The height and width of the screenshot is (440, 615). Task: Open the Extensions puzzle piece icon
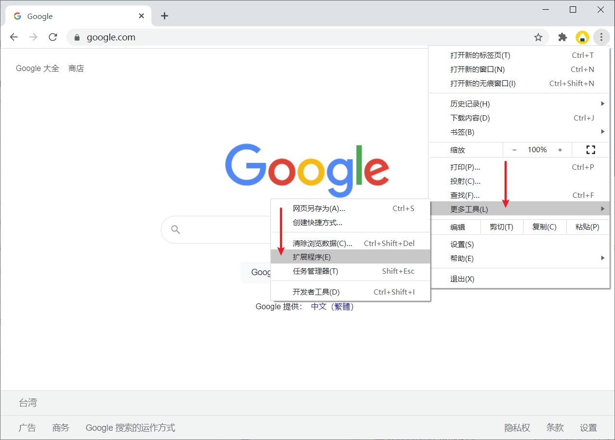(x=562, y=37)
